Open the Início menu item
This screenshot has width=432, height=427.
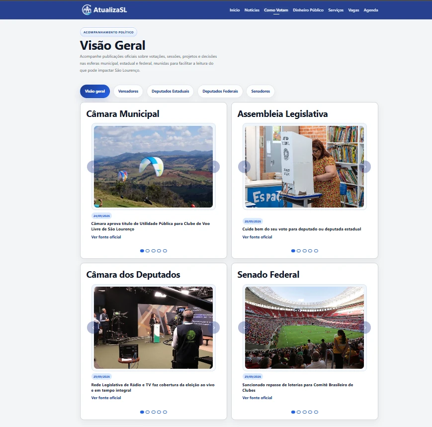pos(235,10)
